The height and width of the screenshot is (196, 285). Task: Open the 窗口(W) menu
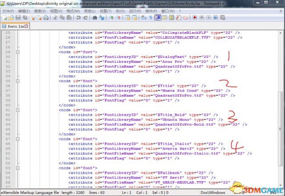pos(168,11)
